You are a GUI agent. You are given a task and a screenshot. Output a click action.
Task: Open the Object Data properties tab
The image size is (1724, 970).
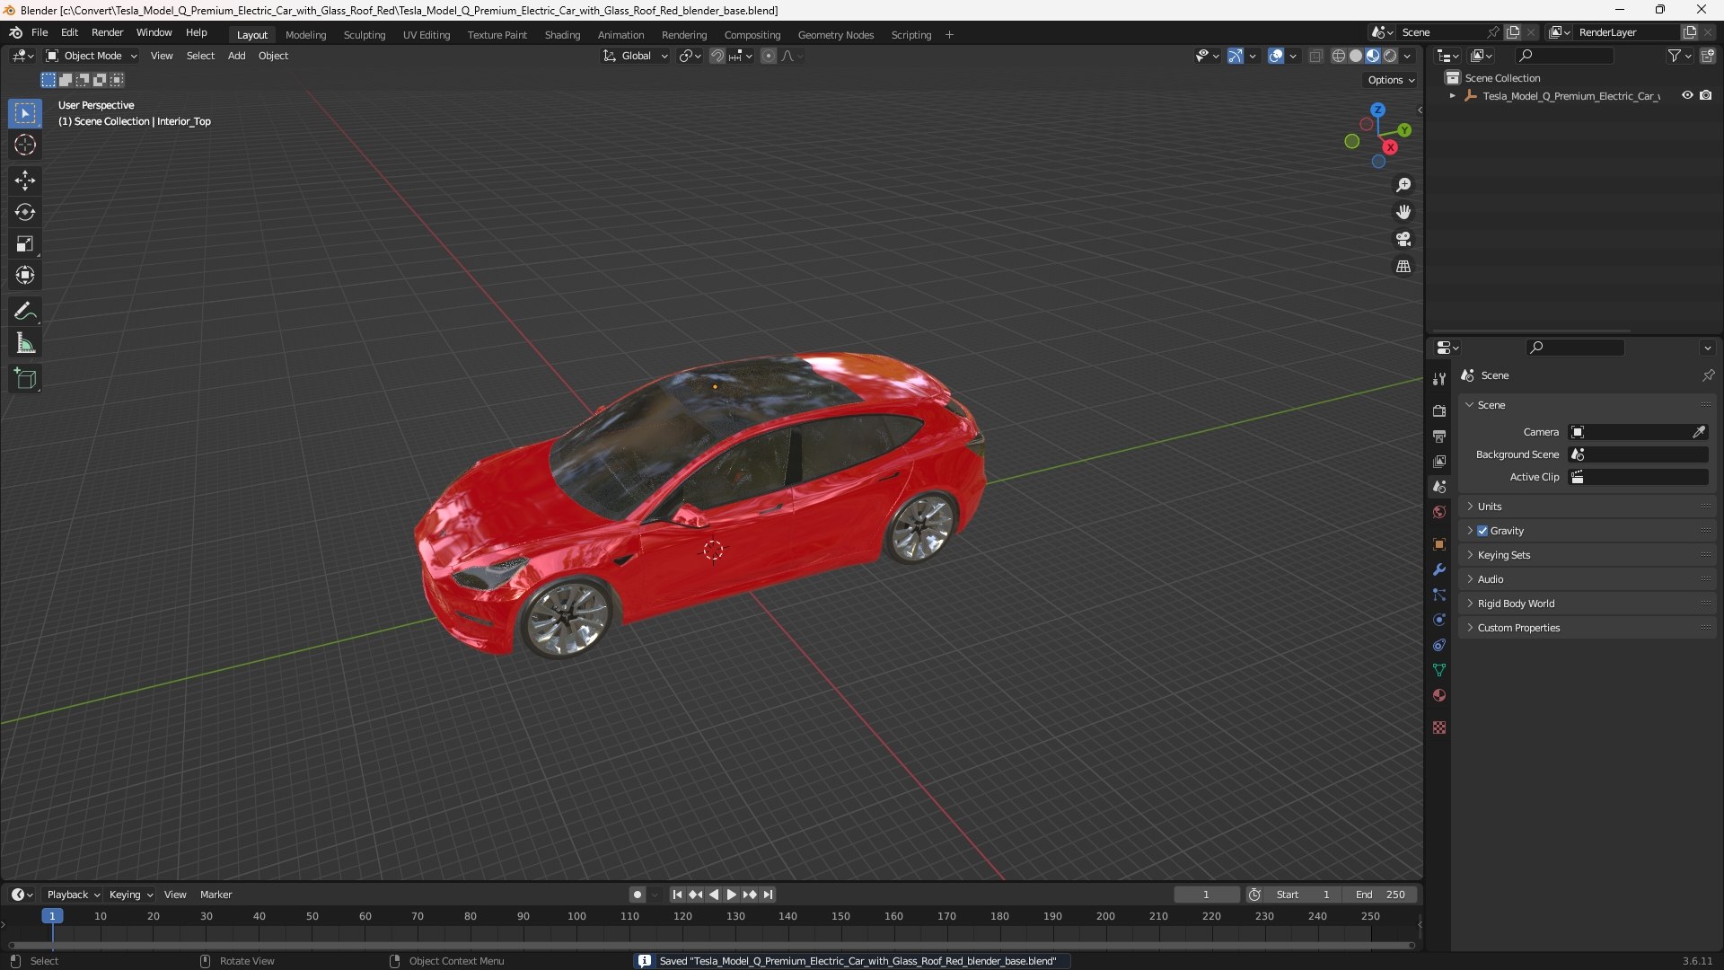pyautogui.click(x=1439, y=670)
